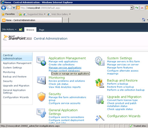Click Create site collections link

(x=62, y=65)
